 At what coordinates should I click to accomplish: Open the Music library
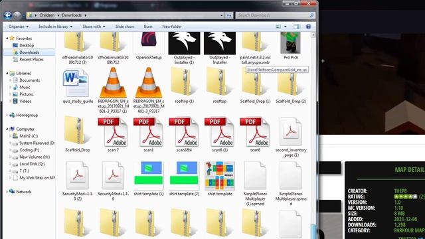click(25, 87)
